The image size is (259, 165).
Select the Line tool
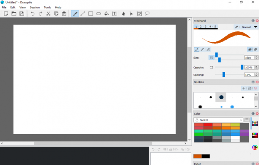(83, 14)
